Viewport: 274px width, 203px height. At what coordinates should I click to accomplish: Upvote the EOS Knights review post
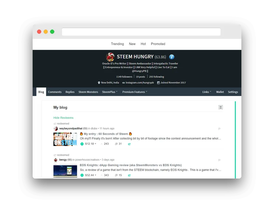pyautogui.click(x=82, y=175)
